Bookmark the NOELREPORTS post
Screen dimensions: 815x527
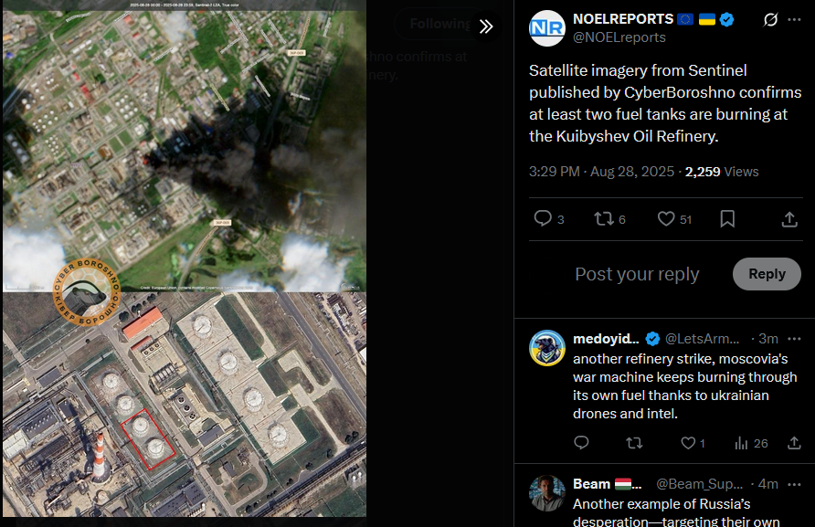727,219
